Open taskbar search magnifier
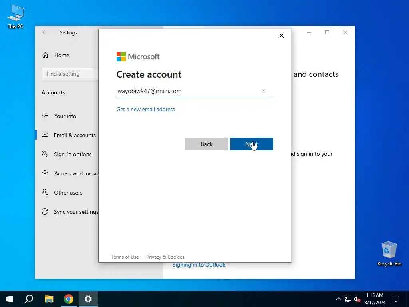Screen dimensions: 409x307 point(29,299)
